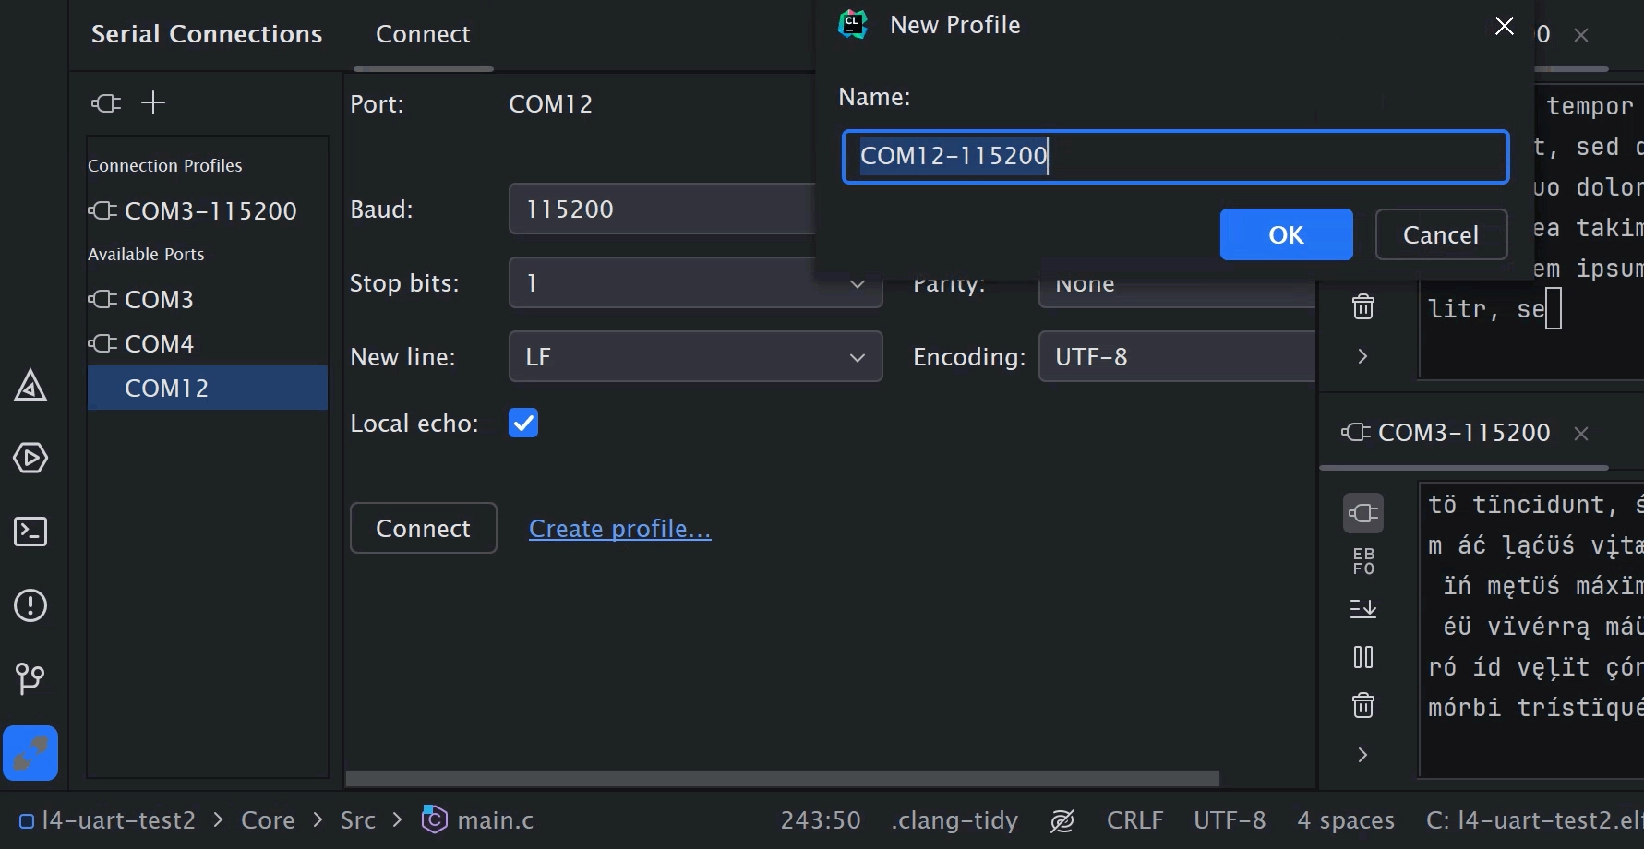Close the COM3-115200 terminal tab
Image resolution: width=1644 pixels, height=849 pixels.
tap(1581, 434)
